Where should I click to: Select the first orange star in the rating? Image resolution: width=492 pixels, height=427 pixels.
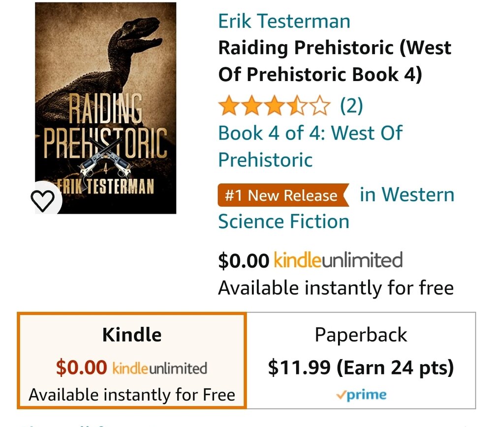(x=228, y=105)
